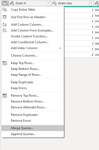
Task: Click the Copy Entire Table icon
Action: point(5,10)
